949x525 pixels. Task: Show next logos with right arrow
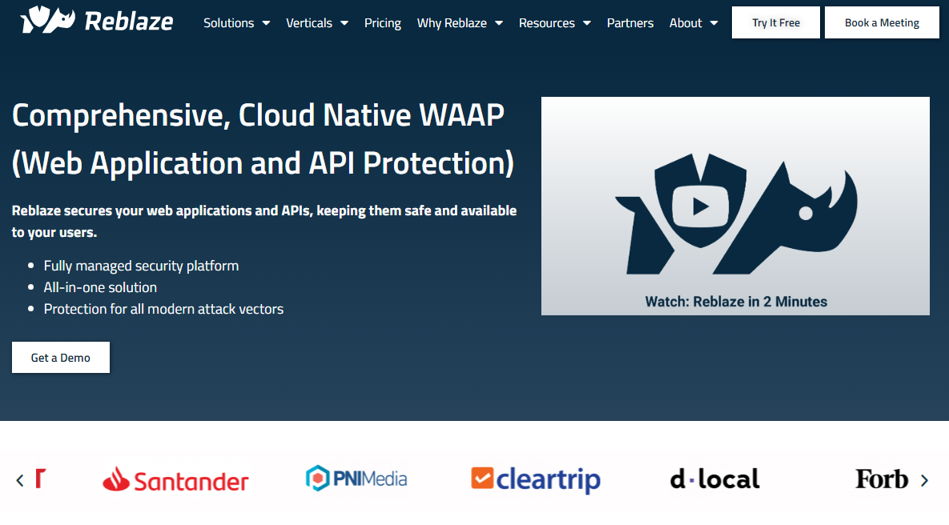click(x=925, y=480)
